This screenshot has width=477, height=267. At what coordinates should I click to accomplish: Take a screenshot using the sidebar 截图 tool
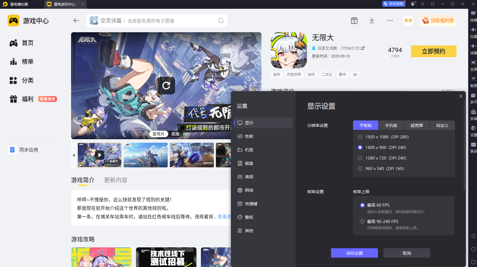473,79
